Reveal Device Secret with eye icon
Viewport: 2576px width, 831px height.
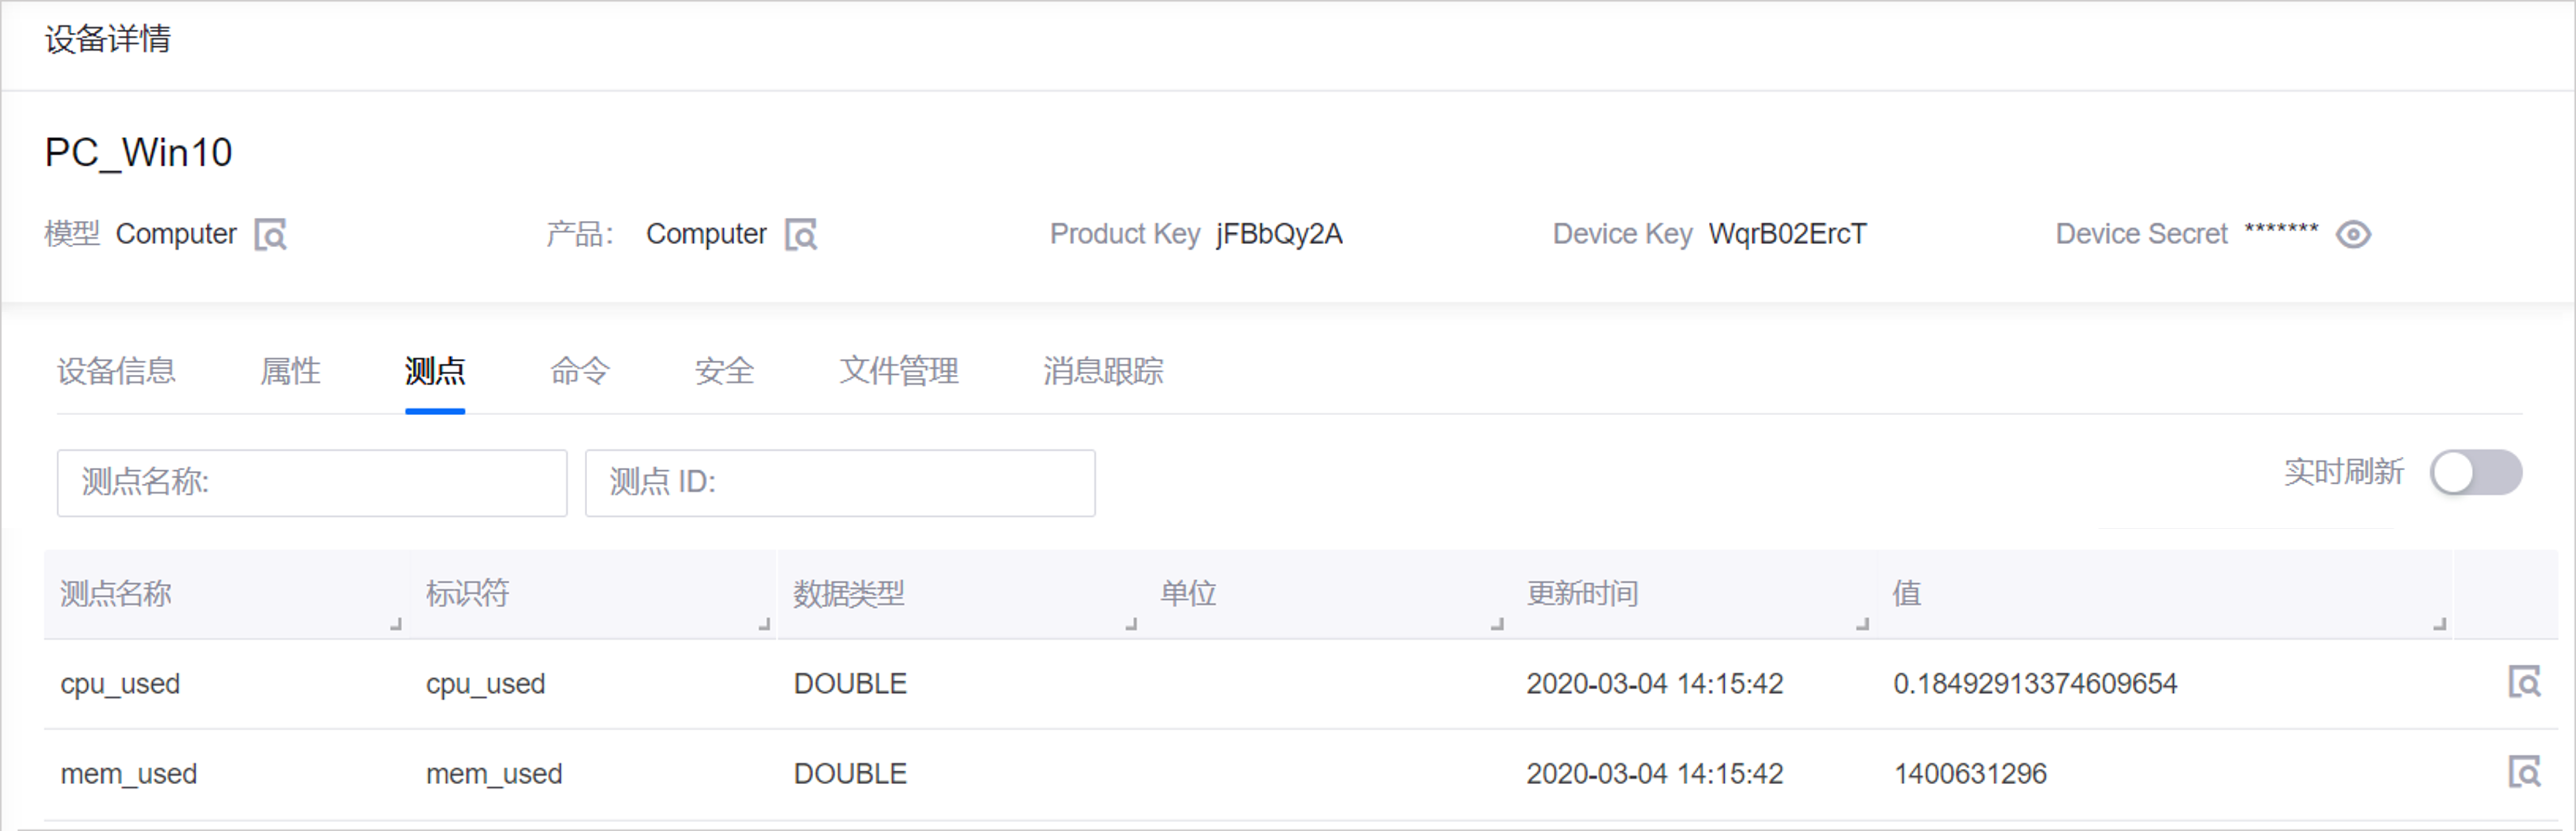coord(2353,235)
